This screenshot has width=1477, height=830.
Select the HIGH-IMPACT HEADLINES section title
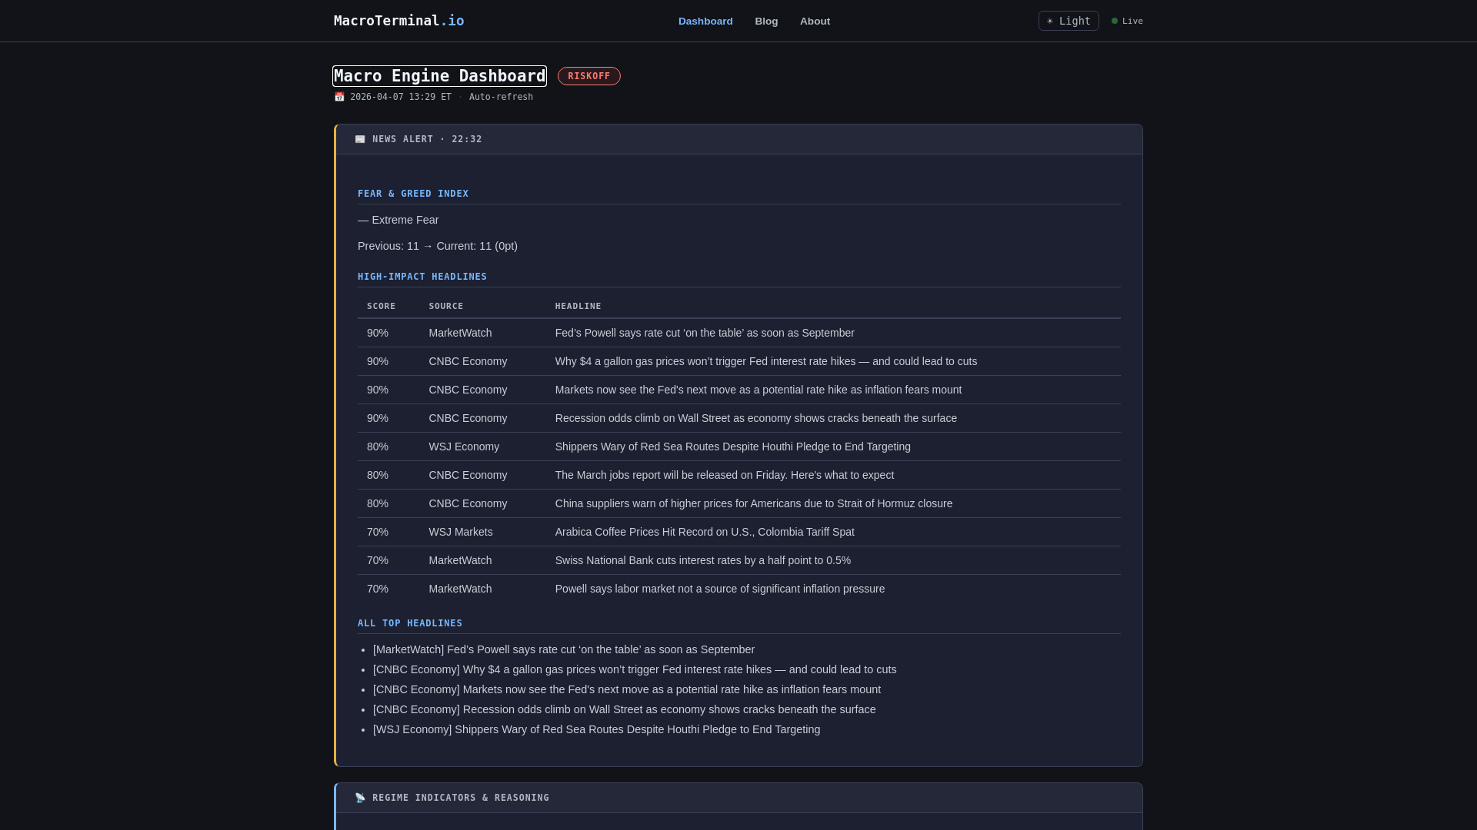pos(422,277)
